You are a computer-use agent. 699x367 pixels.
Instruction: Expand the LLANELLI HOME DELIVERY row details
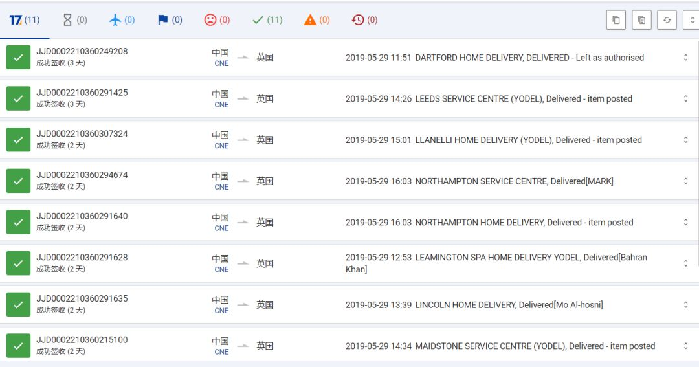685,140
